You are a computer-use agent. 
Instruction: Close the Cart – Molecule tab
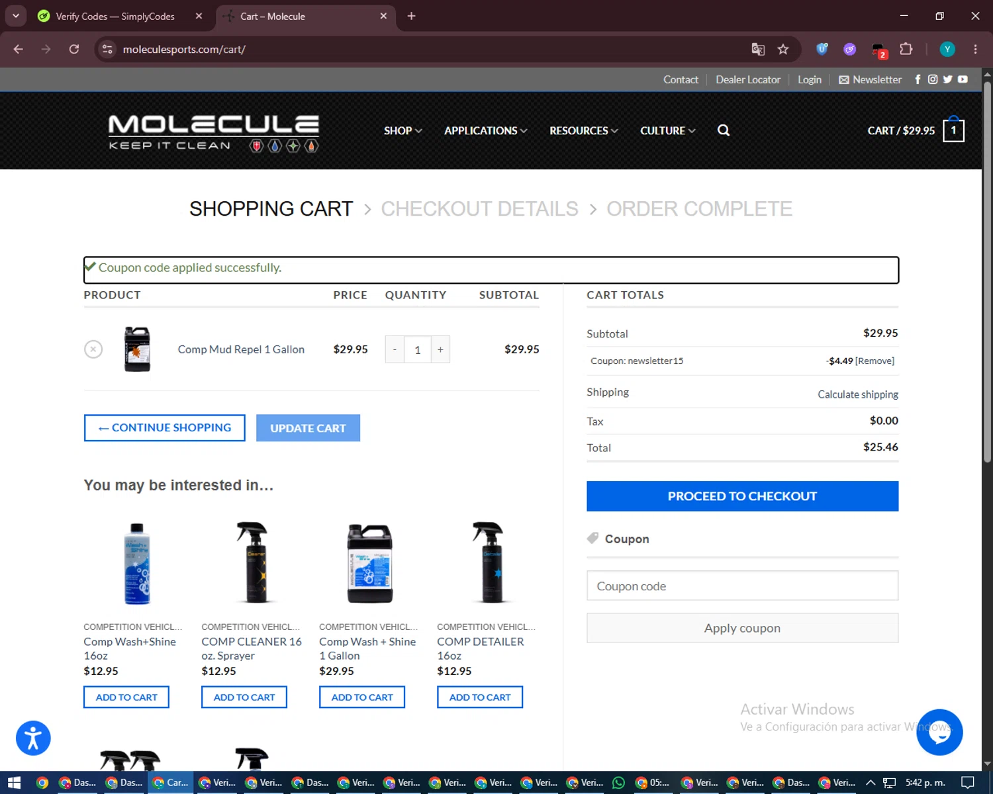click(383, 16)
